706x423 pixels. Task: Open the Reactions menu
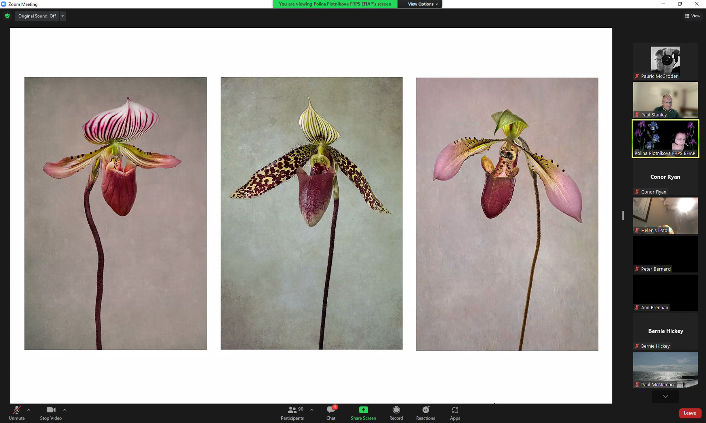point(425,413)
